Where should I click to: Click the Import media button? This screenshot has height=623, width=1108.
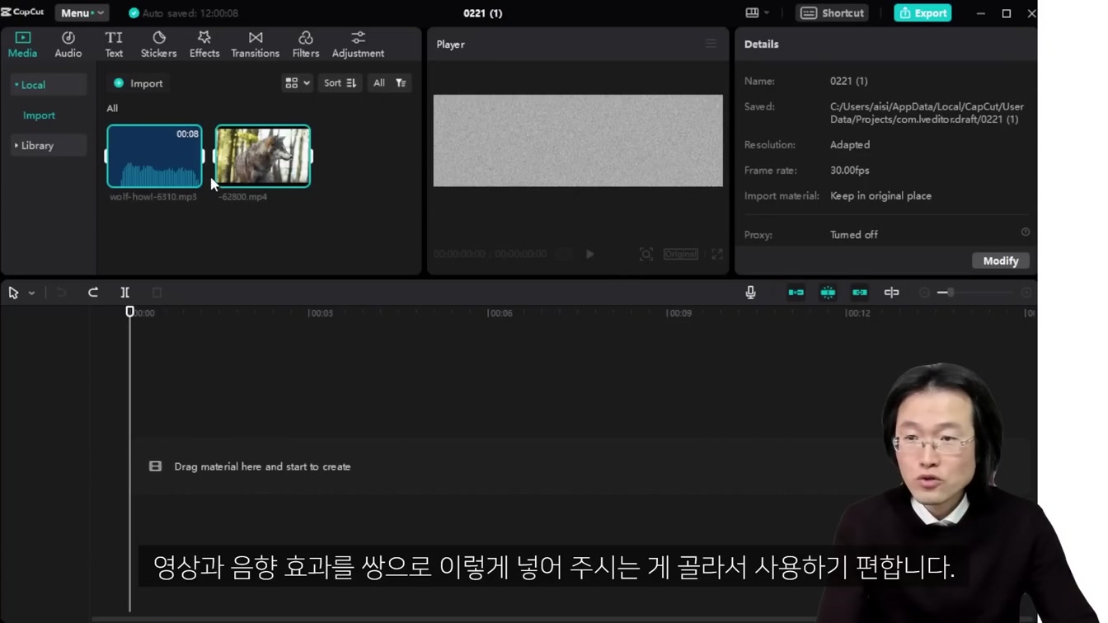pos(138,83)
